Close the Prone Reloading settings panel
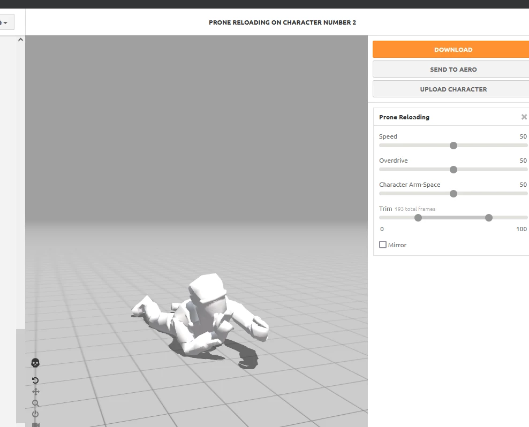Viewport: 529px width, 427px height. pyautogui.click(x=524, y=117)
